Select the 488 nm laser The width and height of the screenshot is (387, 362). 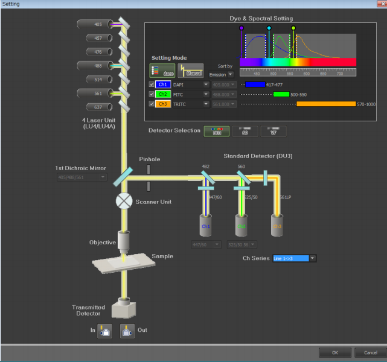point(95,66)
